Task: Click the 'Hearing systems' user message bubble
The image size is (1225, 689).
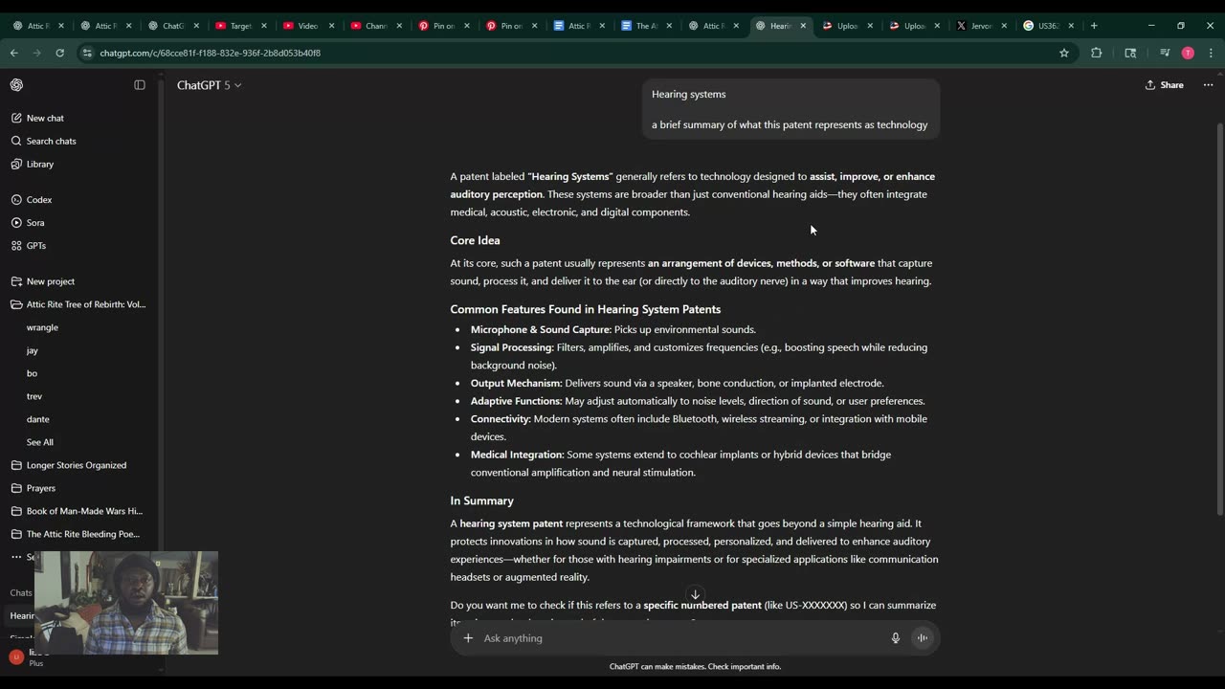Action: point(790,109)
